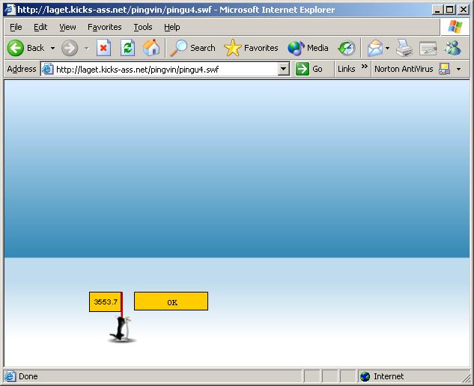
Task: Click the Norton AntiVirus status icon
Action: tap(444, 69)
